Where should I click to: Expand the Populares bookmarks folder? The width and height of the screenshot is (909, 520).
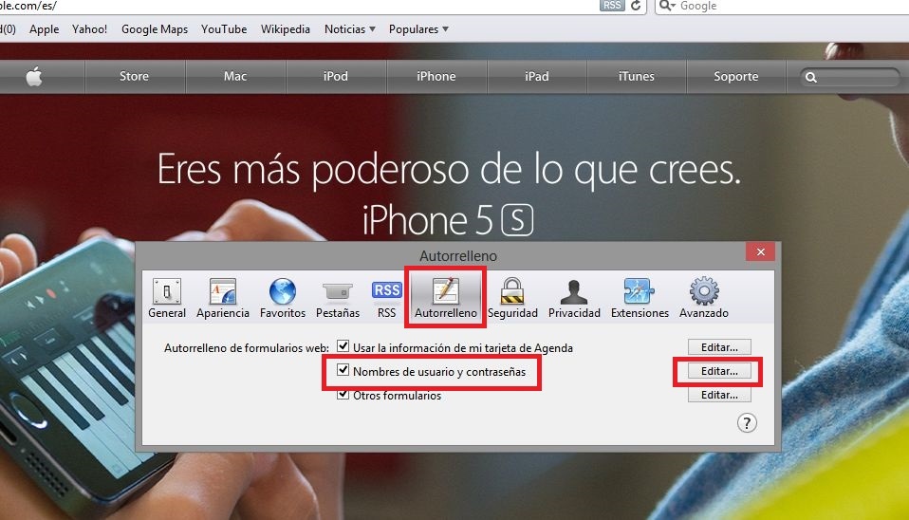[418, 29]
